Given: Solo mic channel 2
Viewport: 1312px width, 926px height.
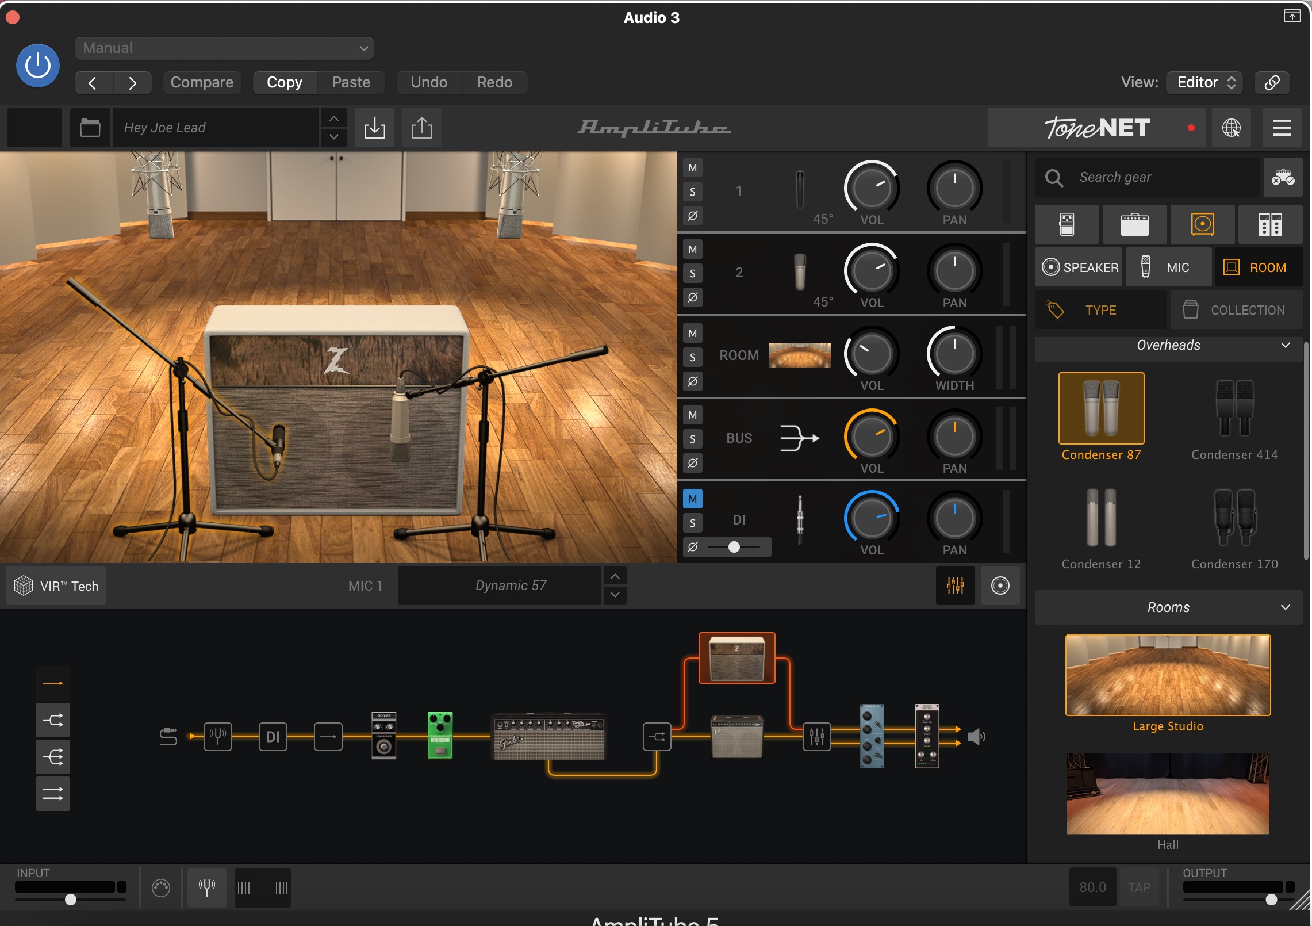Looking at the screenshot, I should [693, 274].
